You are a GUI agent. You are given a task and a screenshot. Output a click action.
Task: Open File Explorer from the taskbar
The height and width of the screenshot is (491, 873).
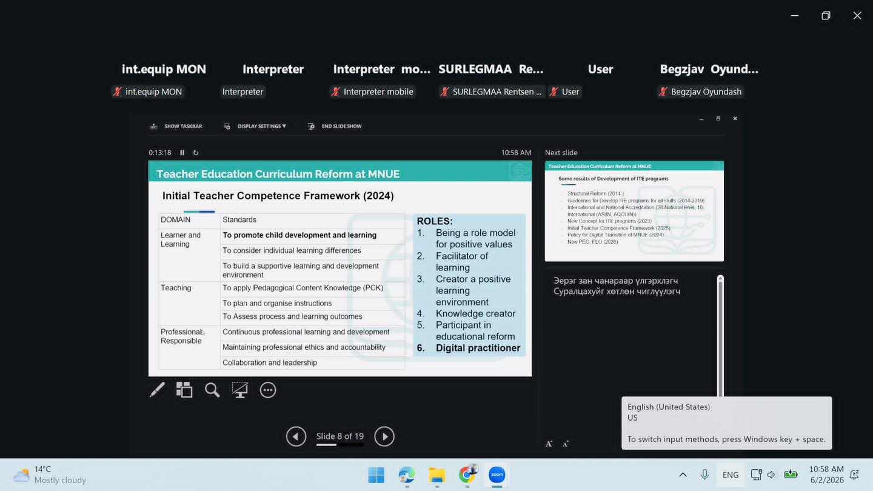point(436,475)
